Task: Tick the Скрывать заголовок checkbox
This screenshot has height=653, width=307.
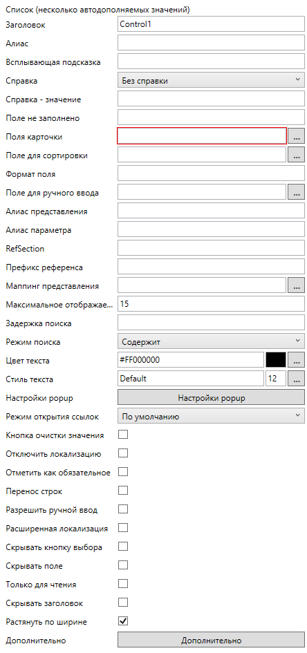Action: [123, 602]
